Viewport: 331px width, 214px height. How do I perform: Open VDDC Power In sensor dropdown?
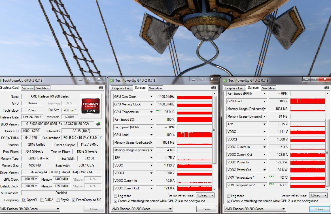tap(264, 162)
